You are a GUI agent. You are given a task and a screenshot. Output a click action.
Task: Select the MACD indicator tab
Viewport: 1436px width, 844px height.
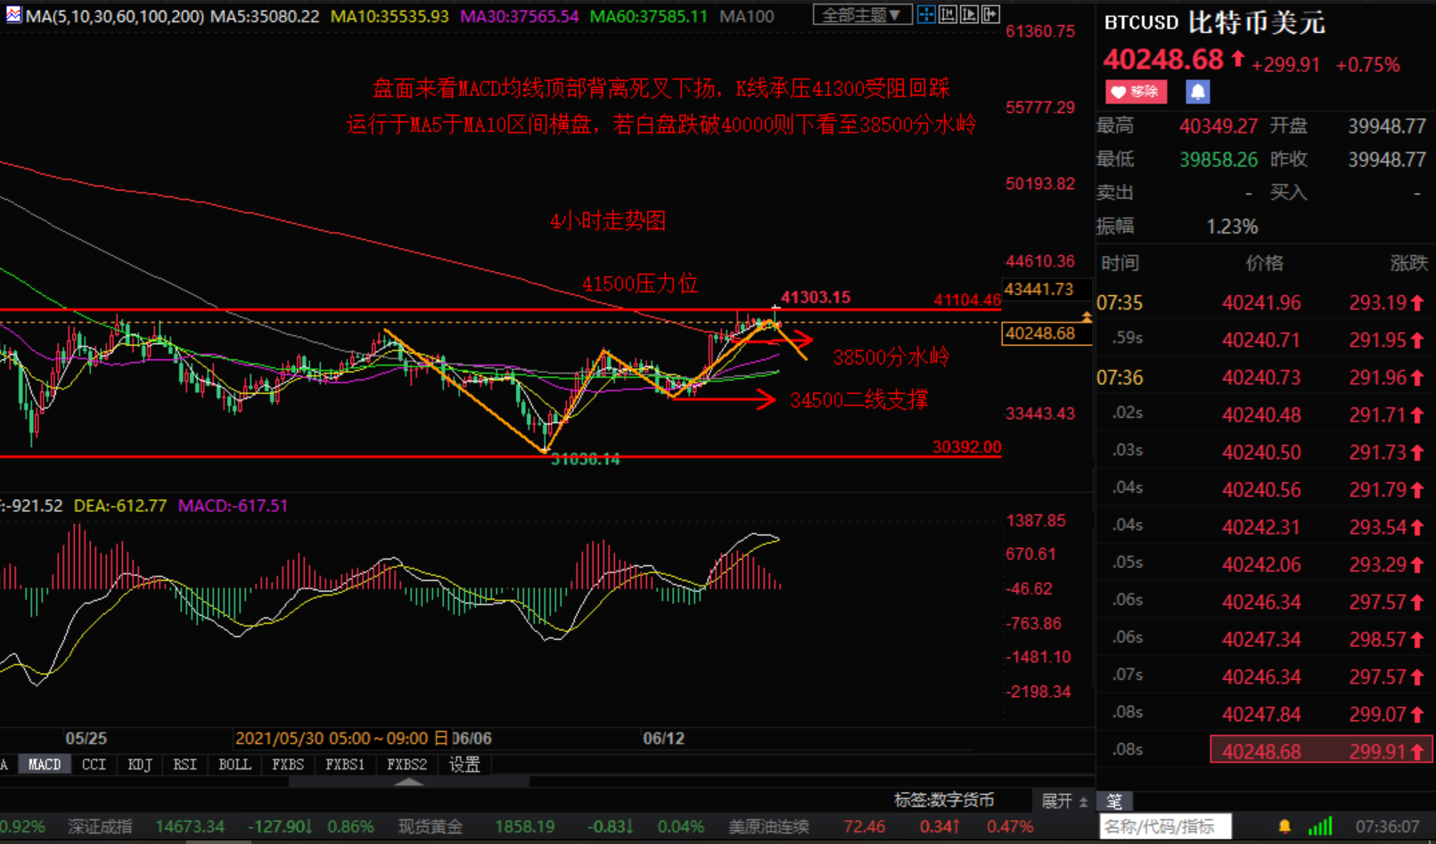click(45, 765)
